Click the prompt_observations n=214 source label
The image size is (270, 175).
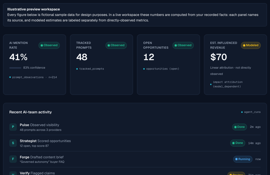tap(33, 77)
